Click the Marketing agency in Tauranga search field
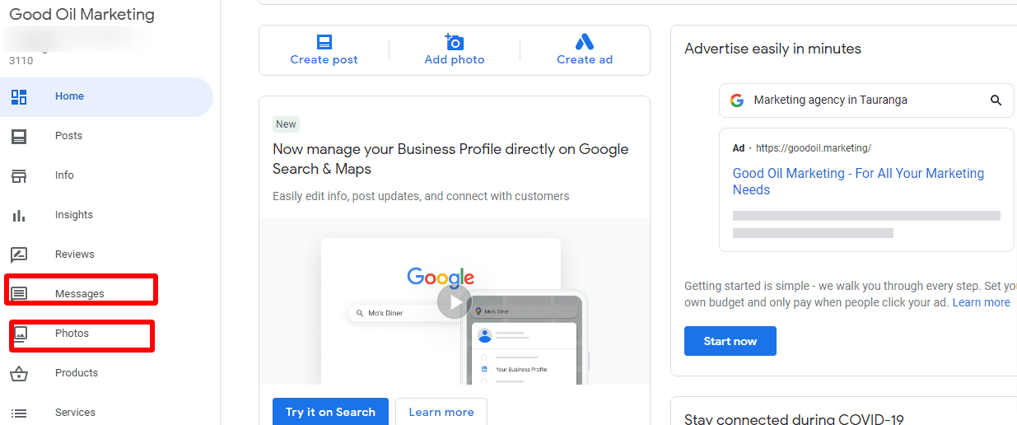The height and width of the screenshot is (425, 1017). click(866, 100)
